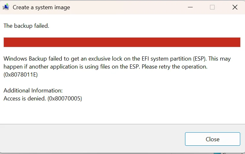The image size is (245, 154).
Task: Click the error code (0x80070005)
Action: click(65, 99)
